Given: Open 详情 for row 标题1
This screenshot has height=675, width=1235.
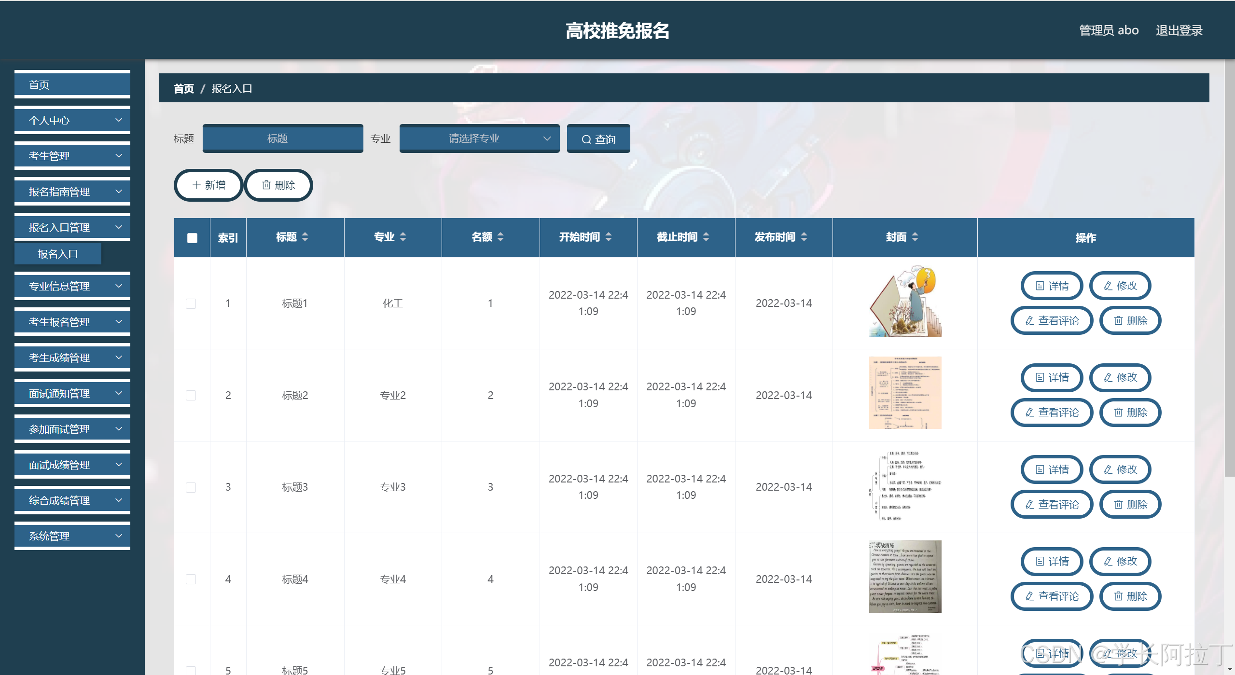Looking at the screenshot, I should 1052,286.
